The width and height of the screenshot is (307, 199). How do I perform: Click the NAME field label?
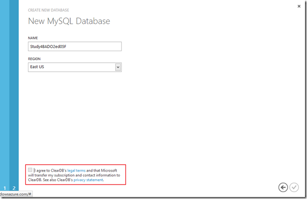pyautogui.click(x=33, y=38)
